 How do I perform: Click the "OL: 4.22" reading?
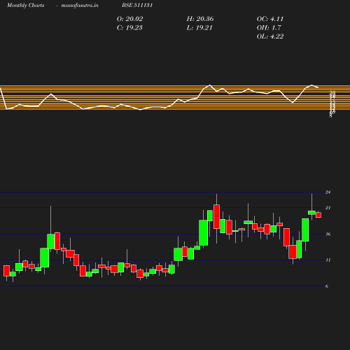(270, 36)
